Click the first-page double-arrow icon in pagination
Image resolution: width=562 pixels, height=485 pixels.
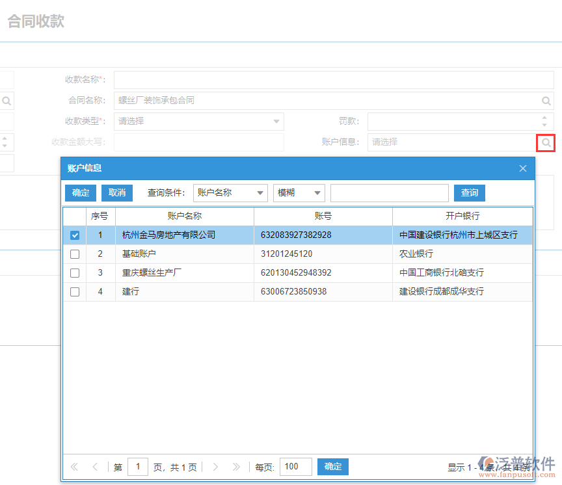coord(74,467)
